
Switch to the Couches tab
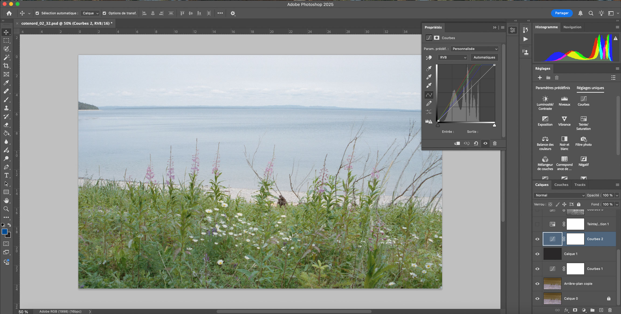point(561,185)
